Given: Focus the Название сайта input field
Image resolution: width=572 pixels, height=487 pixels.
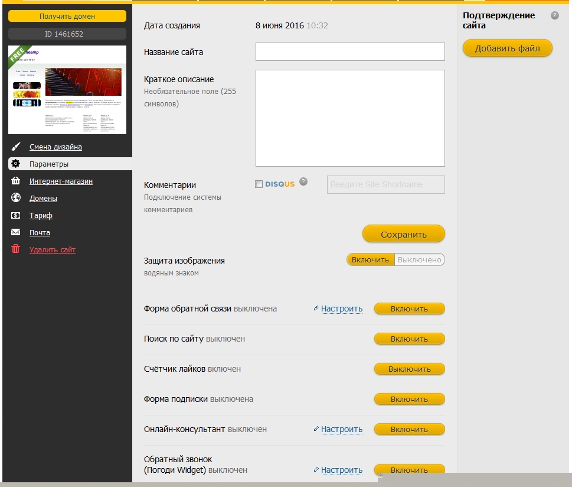Looking at the screenshot, I should [350, 51].
